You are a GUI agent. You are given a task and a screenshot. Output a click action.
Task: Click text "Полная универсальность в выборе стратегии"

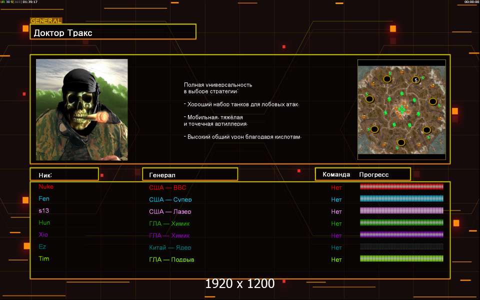tap(218, 88)
